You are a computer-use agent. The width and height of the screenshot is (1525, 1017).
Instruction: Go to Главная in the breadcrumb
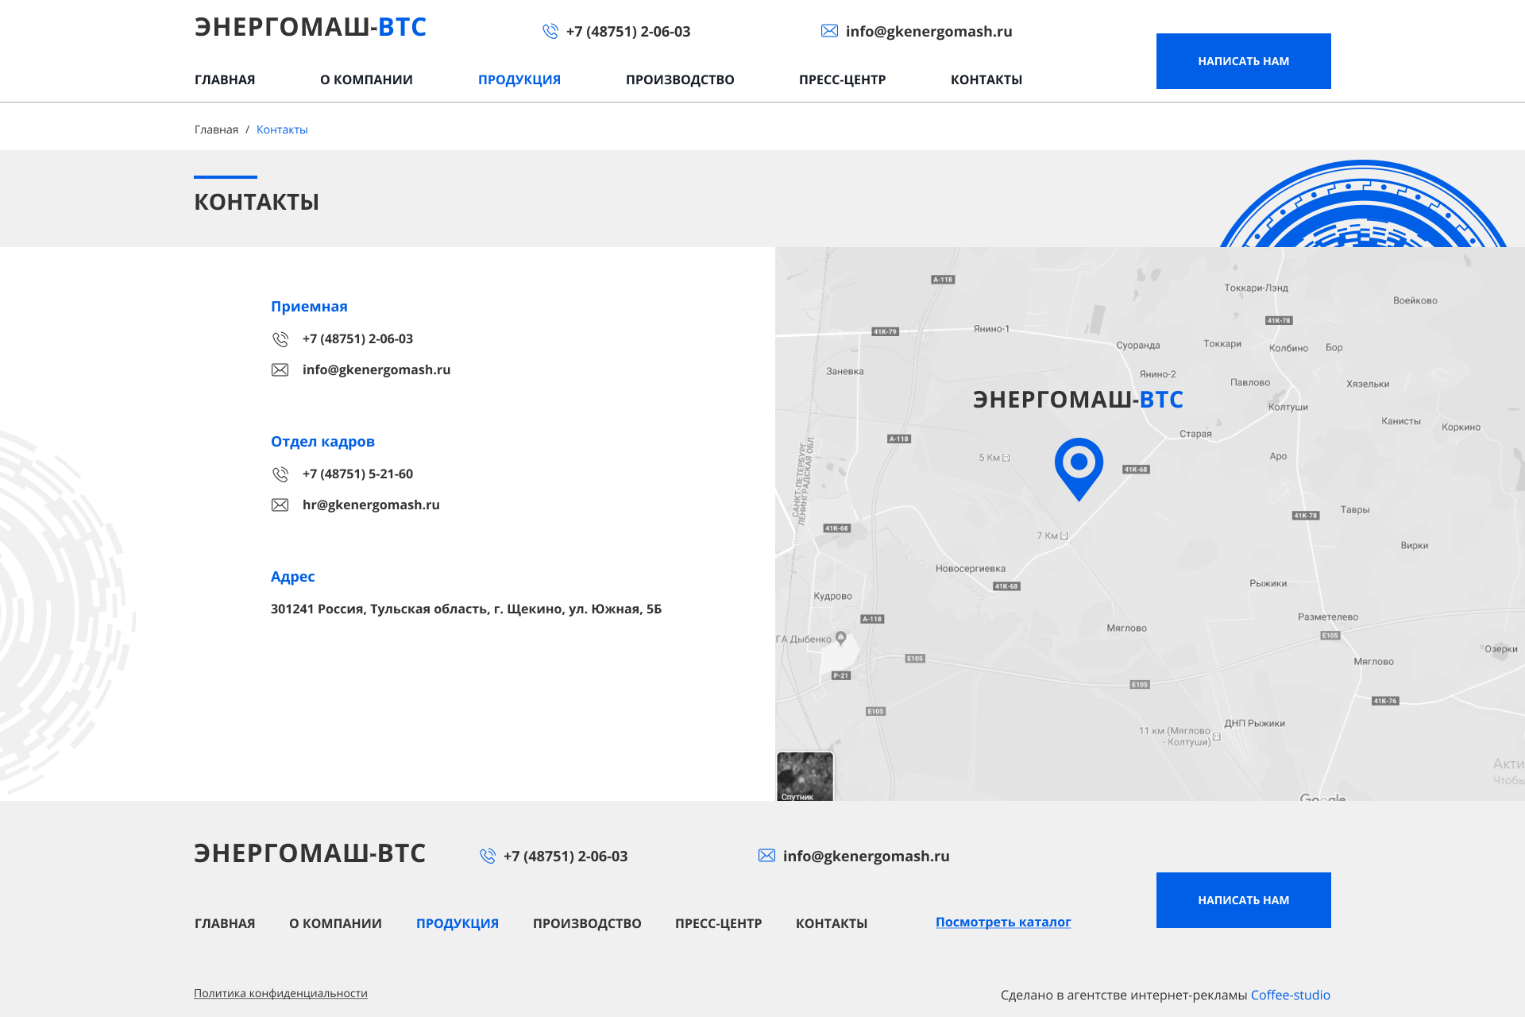coord(216,130)
